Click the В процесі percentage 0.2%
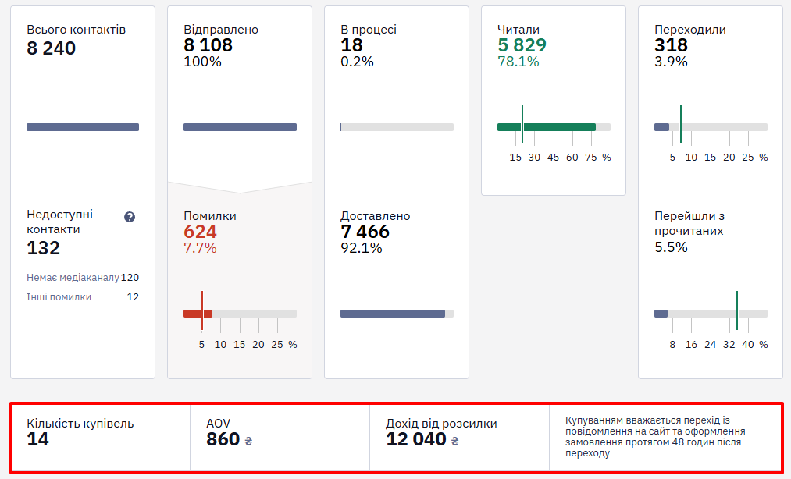This screenshot has height=479, width=791. pyautogui.click(x=357, y=62)
